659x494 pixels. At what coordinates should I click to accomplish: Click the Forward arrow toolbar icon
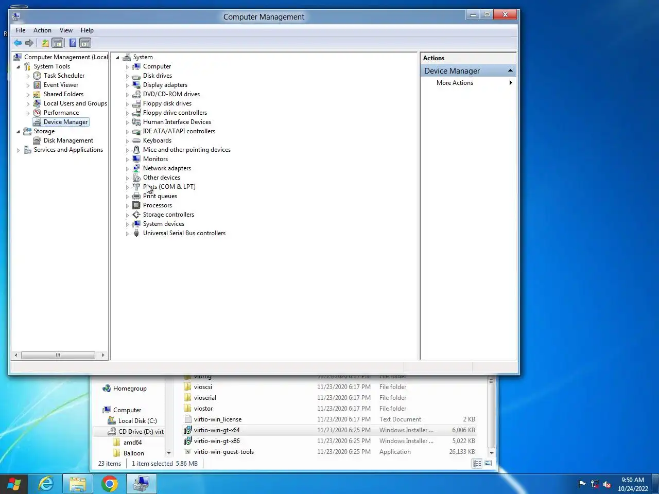pos(29,43)
